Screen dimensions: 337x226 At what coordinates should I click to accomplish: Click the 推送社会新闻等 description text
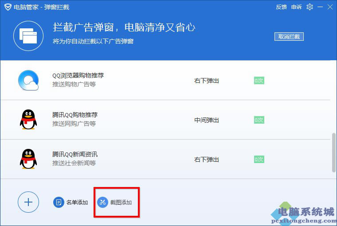click(74, 163)
